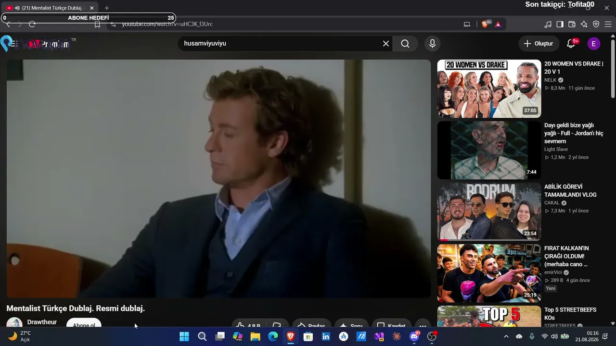Mute the tab using its speaker icon
616x346 pixels.
[x=17, y=8]
